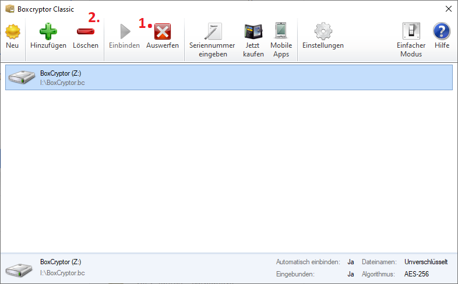
Task: Click the Unverschlüsselt value
Action: click(426, 262)
